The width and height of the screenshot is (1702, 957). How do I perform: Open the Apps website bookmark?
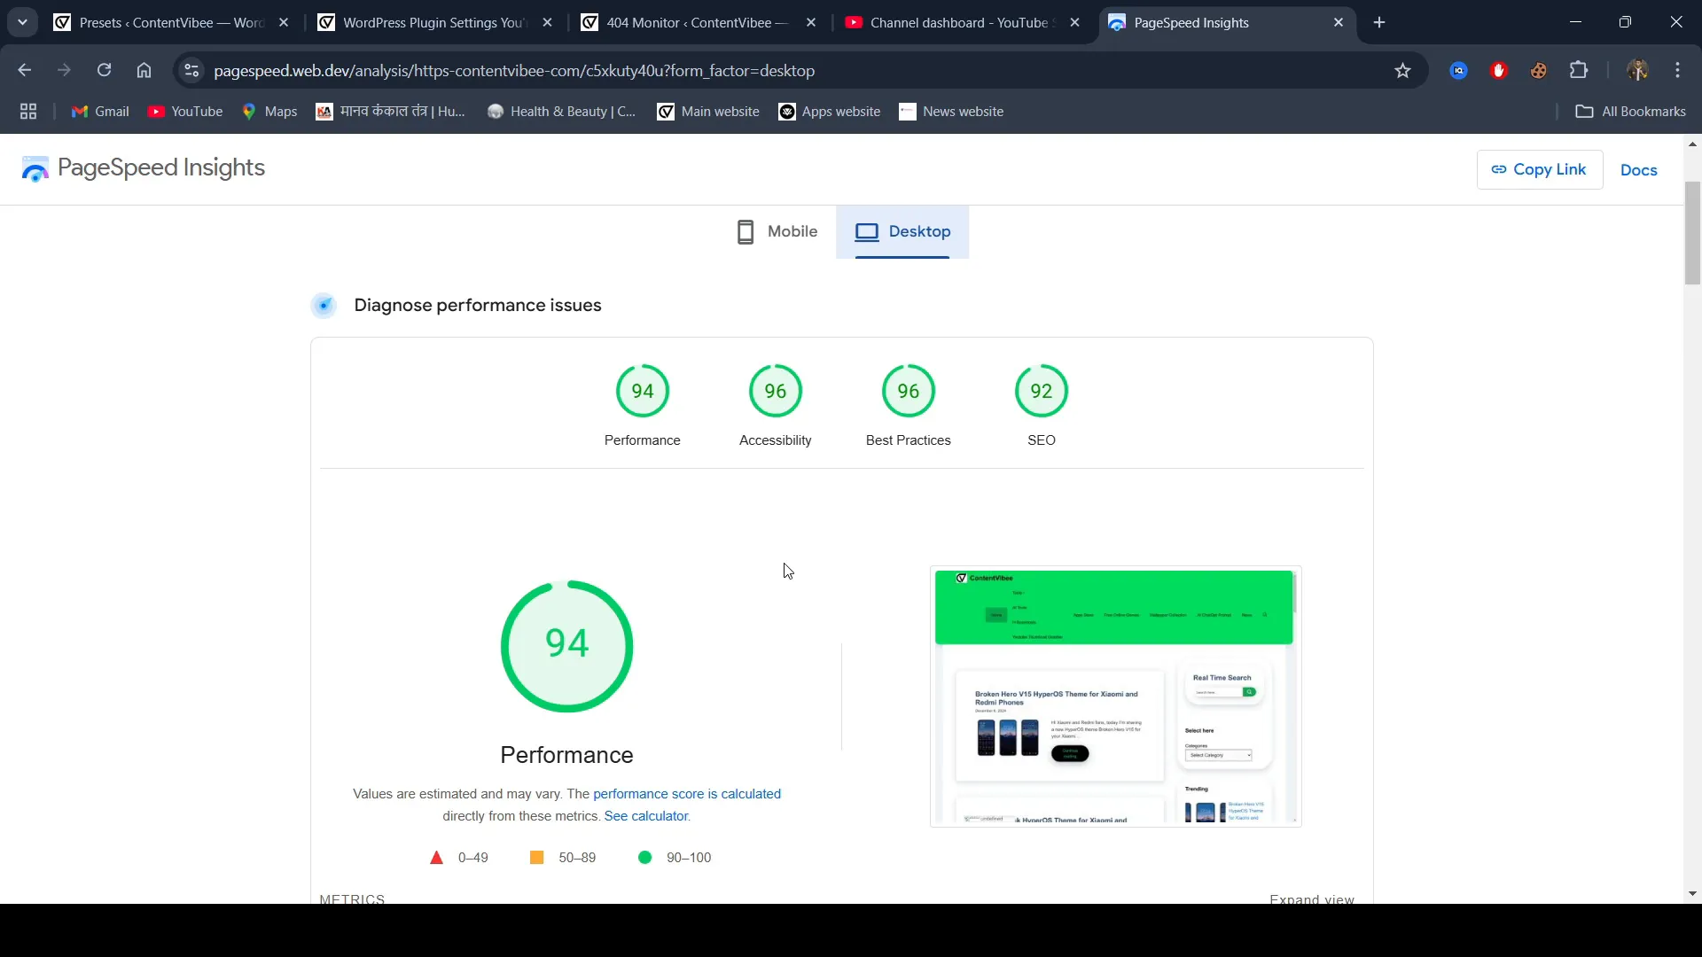[x=830, y=112]
